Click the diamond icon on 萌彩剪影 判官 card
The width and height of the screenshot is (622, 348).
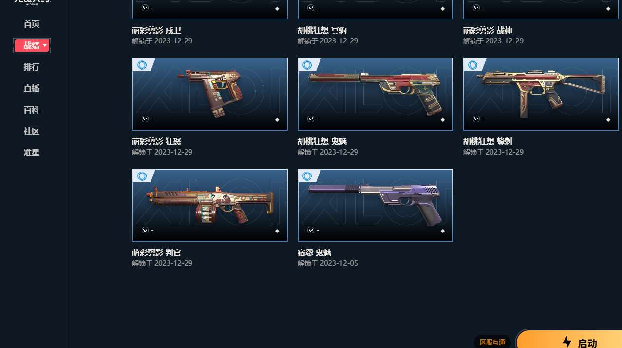277,231
